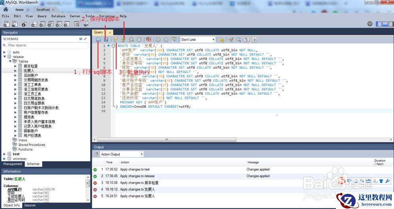Viewport: 394px width, 209px height.
Task: Save the SQL script with the floppy disk icon
Action: pyautogui.click(x=106, y=40)
